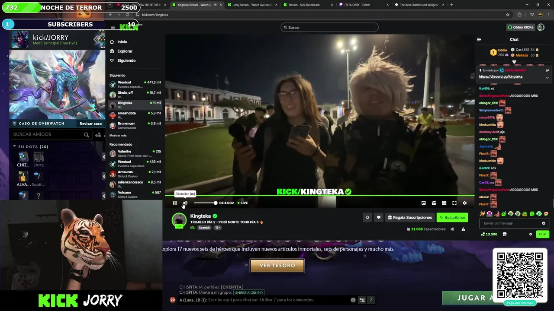Image resolution: width=554 pixels, height=311 pixels.
Task: Enable picture-in-picture mini player
Action: (x=423, y=203)
